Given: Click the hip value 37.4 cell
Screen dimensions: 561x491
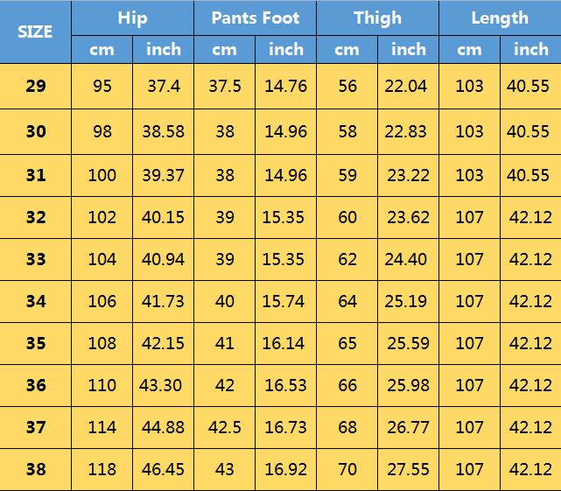Looking at the screenshot, I should pos(164,86).
